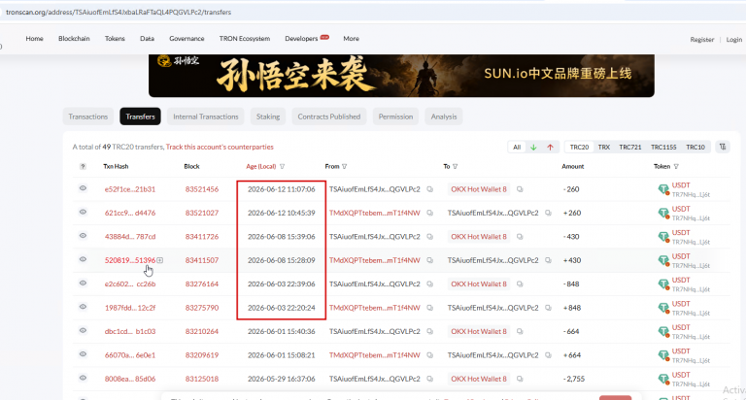Copy OKX Hot Wallet 8 address in first row
This screenshot has width=746, height=400.
(520, 189)
